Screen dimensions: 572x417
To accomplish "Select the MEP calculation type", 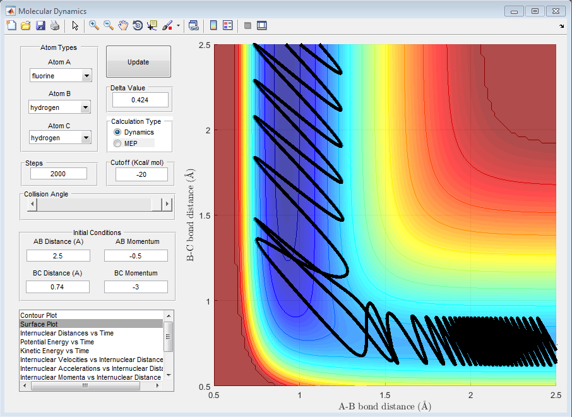I will coord(126,143).
